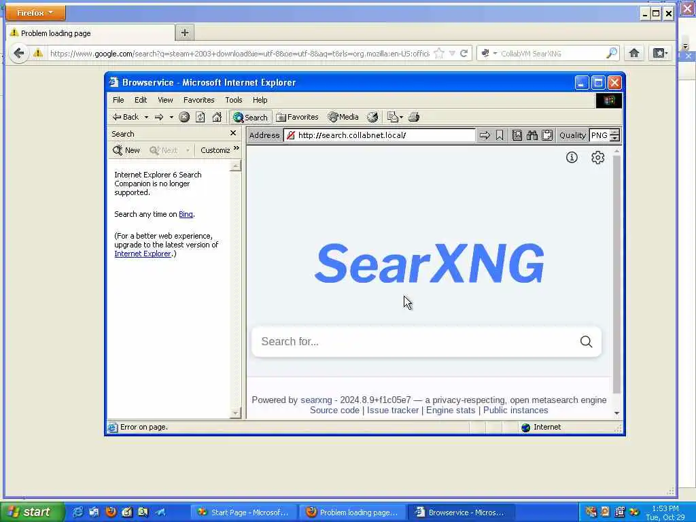The image size is (696, 522).
Task: Open Firefox search engine selector dropdown
Action: [489, 53]
